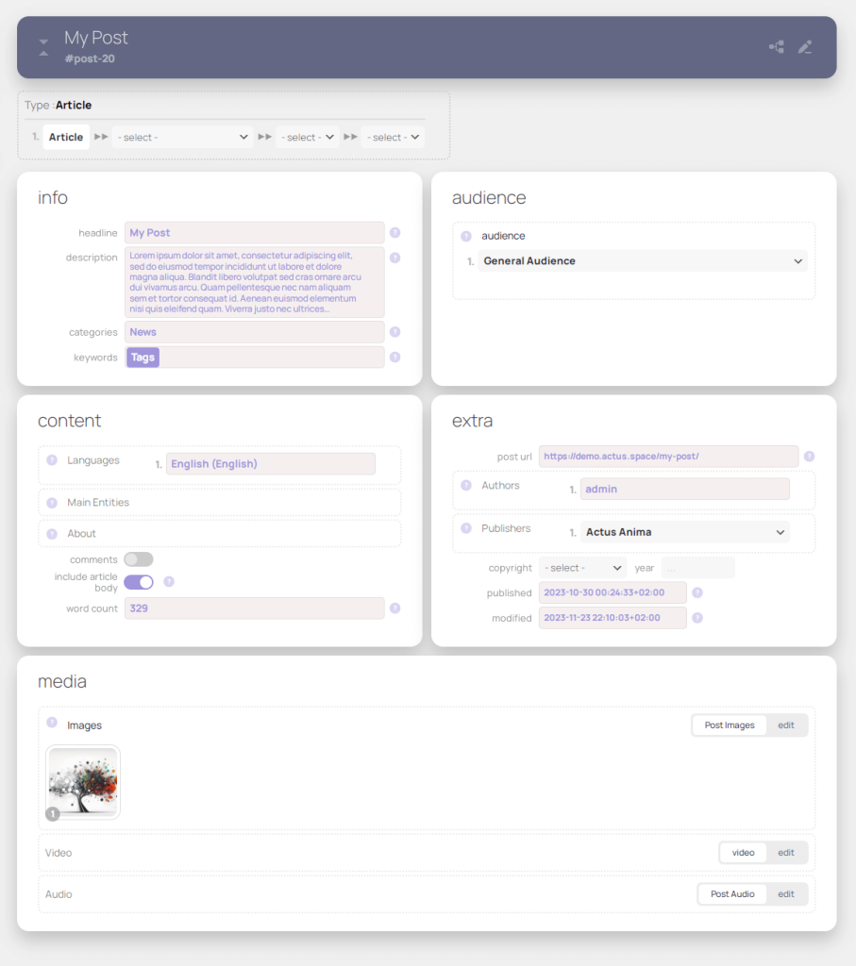
Task: Show help for the keywords field
Action: [395, 358]
